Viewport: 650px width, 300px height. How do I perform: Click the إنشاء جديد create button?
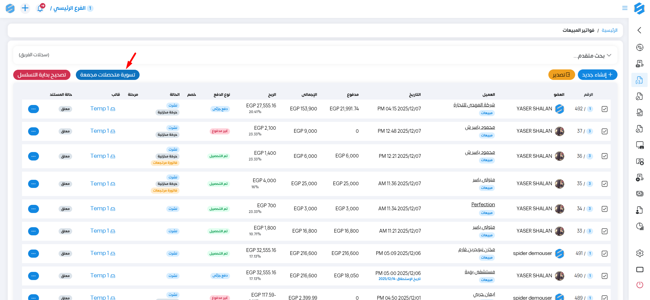tap(597, 75)
